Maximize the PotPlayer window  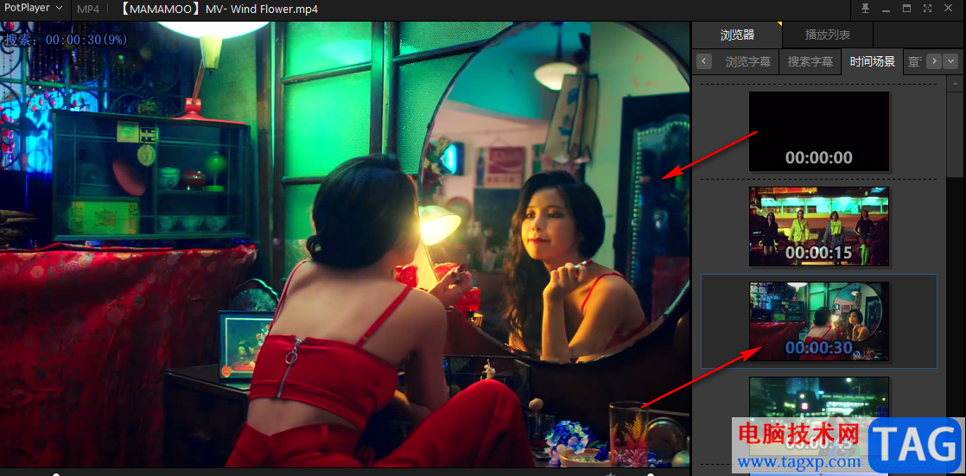click(907, 8)
